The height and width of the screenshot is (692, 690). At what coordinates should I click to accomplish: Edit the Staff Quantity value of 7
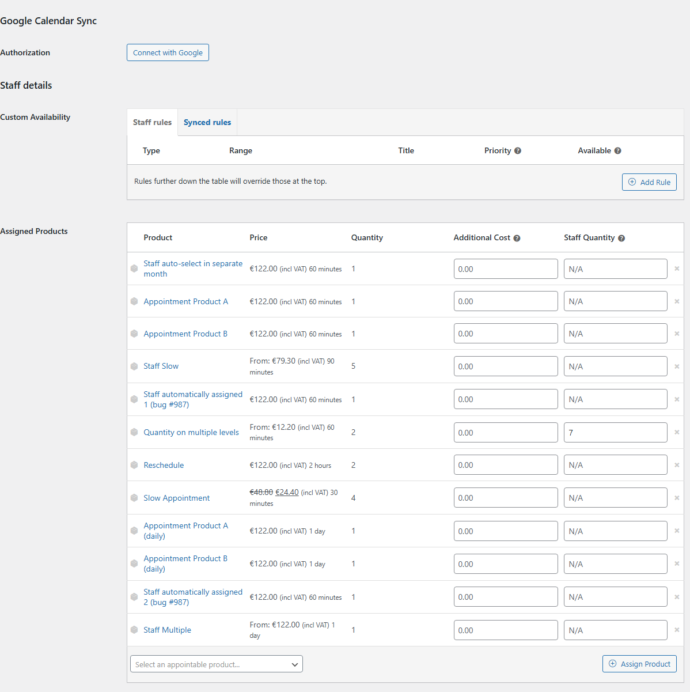click(615, 432)
